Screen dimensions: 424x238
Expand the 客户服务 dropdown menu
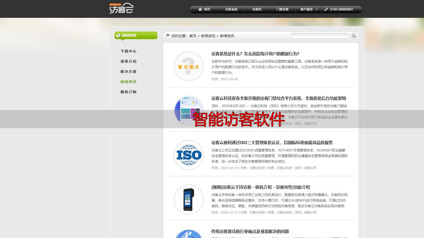pyautogui.click(x=308, y=9)
